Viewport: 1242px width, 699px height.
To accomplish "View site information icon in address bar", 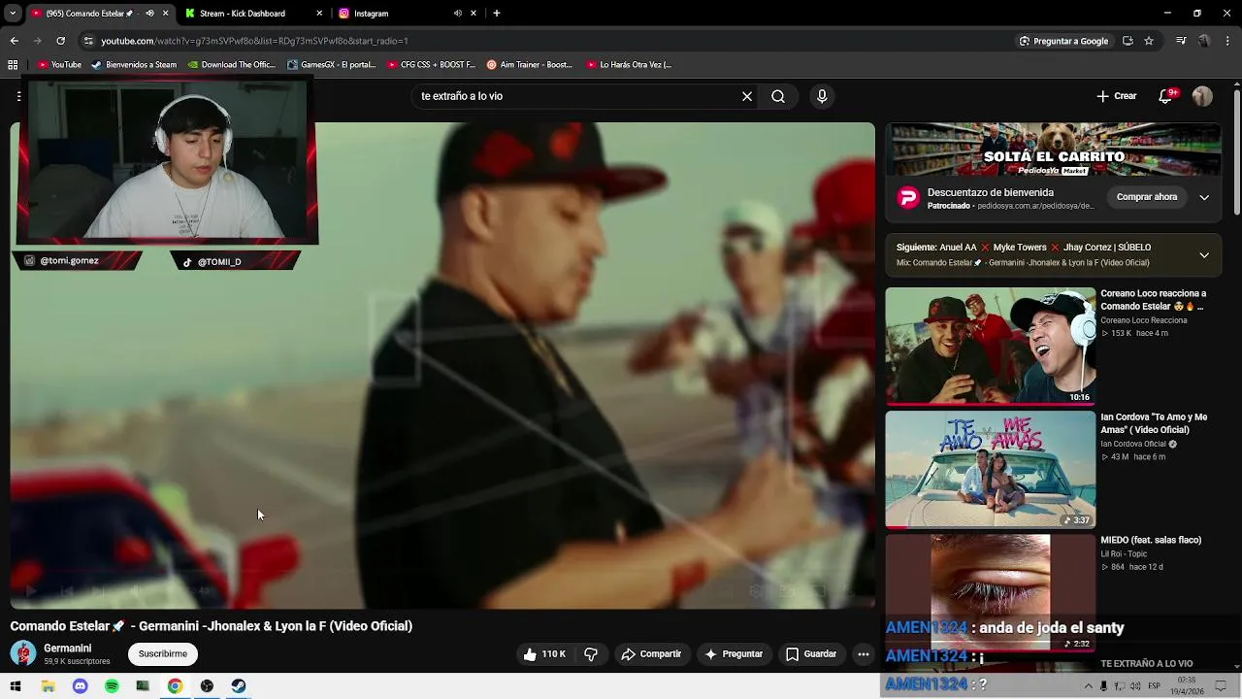I will pos(88,41).
